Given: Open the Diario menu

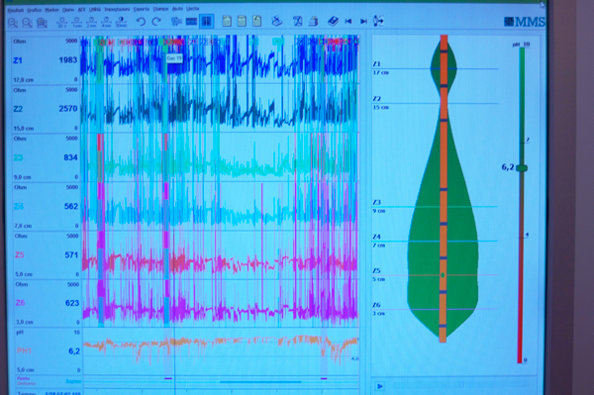Looking at the screenshot, I should 68,10.
